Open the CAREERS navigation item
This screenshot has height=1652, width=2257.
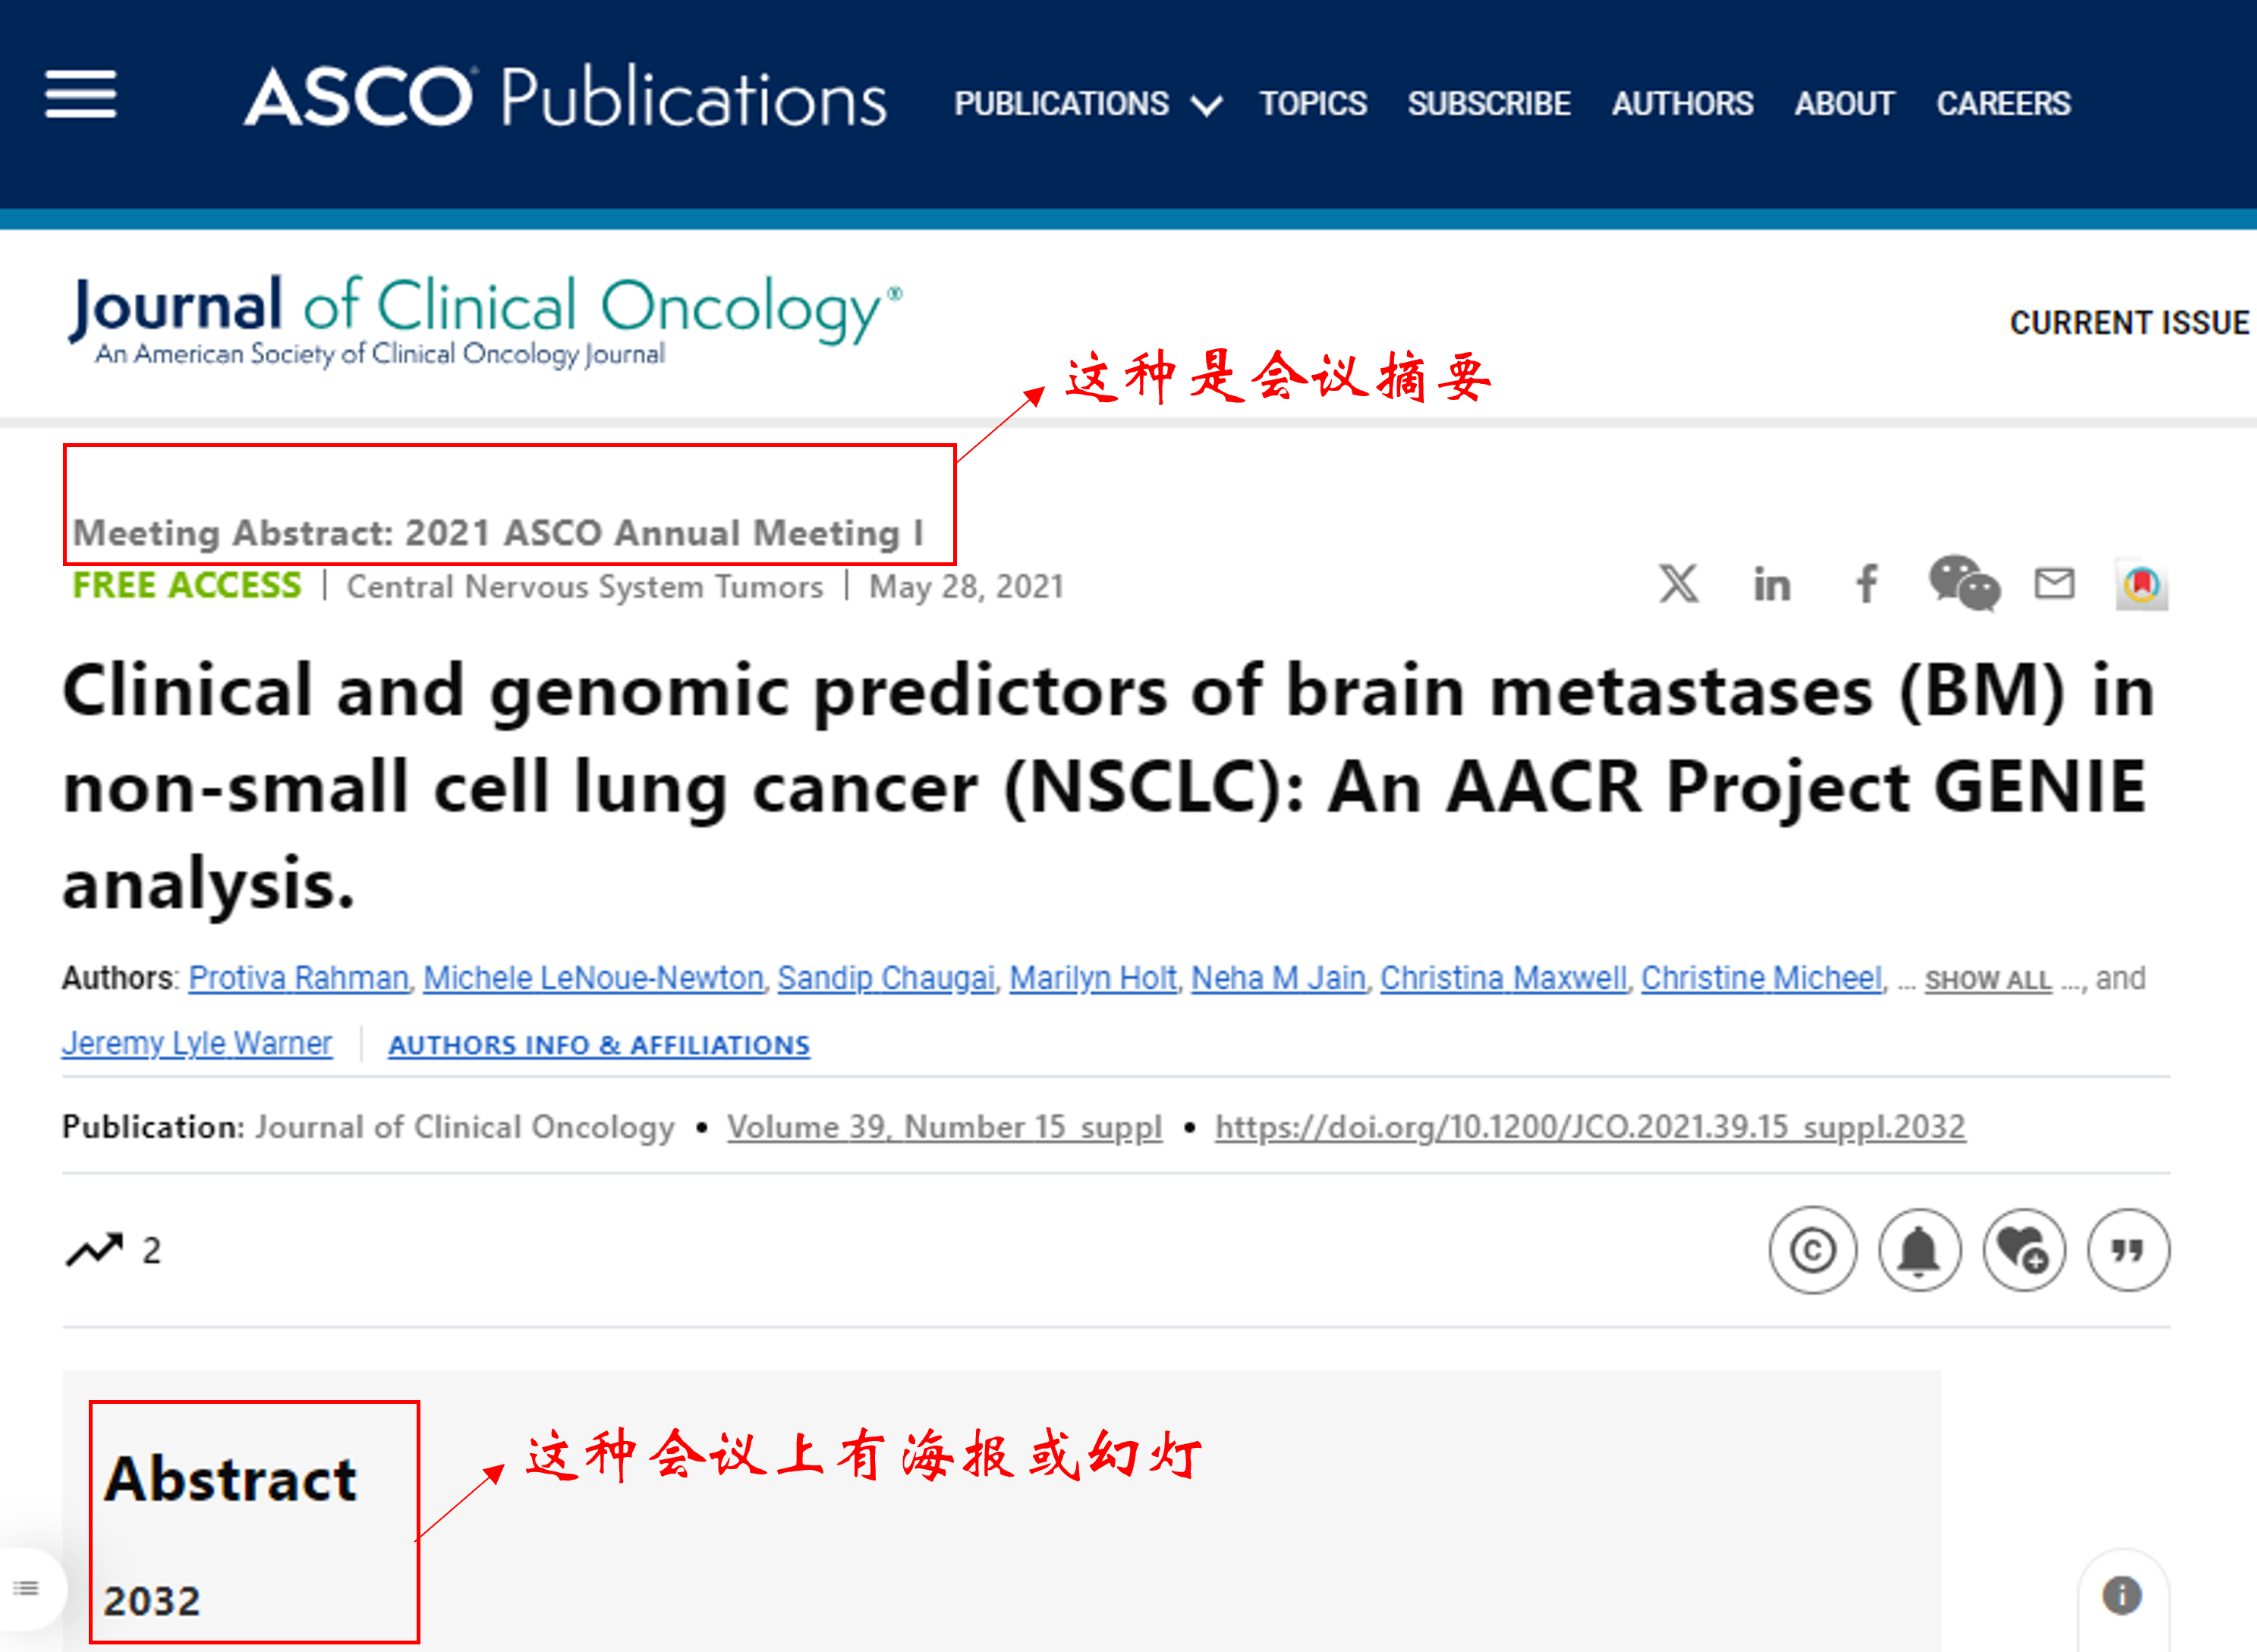tap(2003, 104)
